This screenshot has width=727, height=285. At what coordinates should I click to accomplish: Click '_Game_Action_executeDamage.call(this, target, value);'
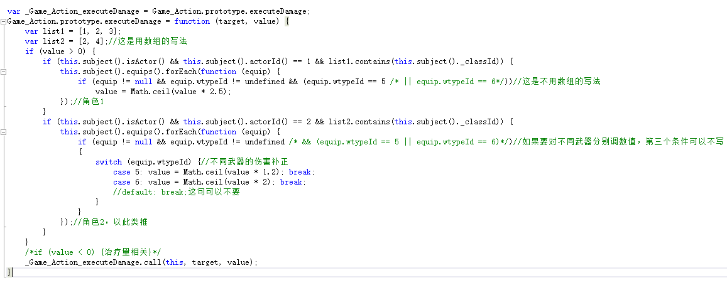point(141,263)
